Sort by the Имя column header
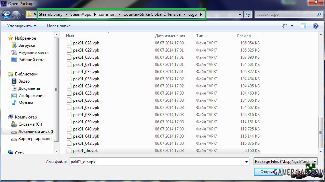 (x=70, y=36)
